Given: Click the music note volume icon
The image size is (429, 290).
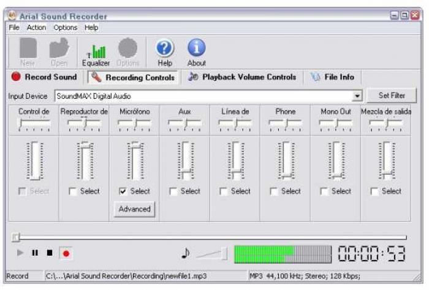Looking at the screenshot, I should (185, 253).
